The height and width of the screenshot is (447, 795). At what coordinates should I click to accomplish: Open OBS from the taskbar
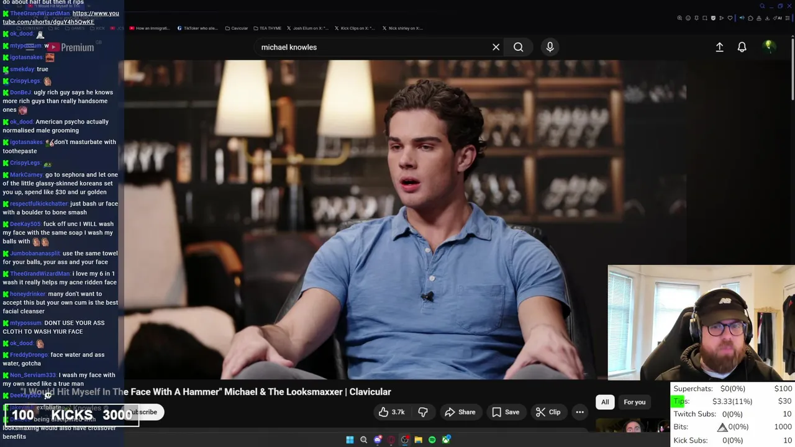[405, 440]
